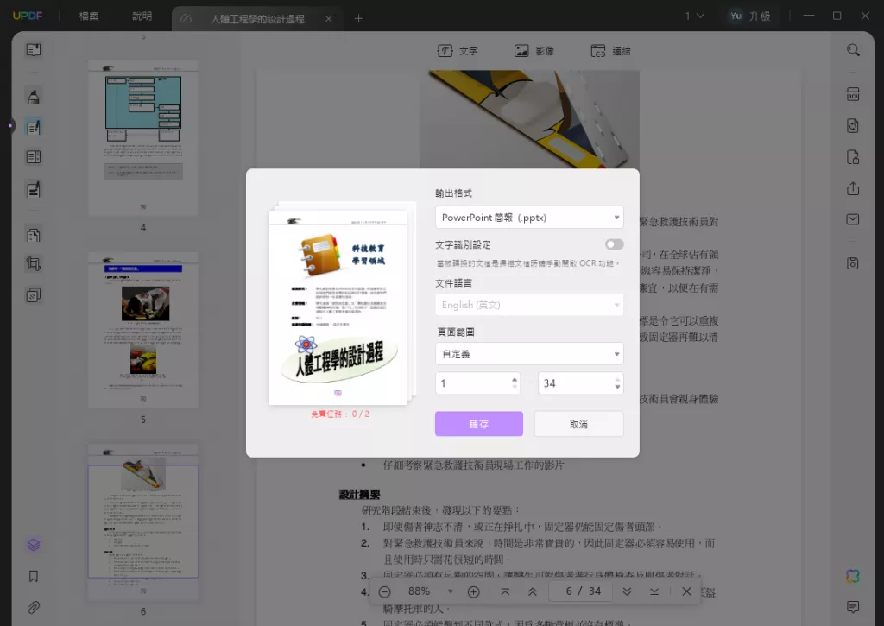The image size is (884, 626).
Task: Select the comment highlighter tool
Action: click(x=34, y=97)
